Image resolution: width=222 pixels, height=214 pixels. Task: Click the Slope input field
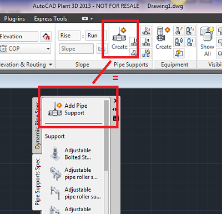point(76,49)
